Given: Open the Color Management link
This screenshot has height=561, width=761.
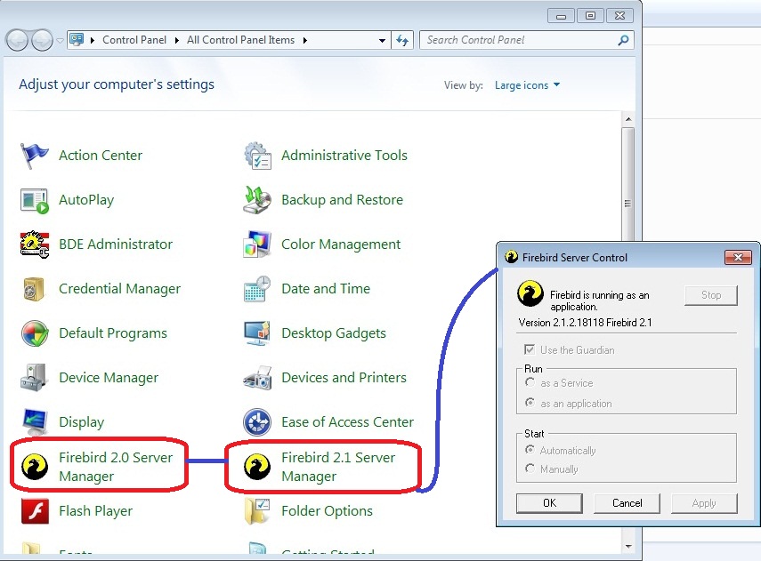Looking at the screenshot, I should [x=341, y=244].
